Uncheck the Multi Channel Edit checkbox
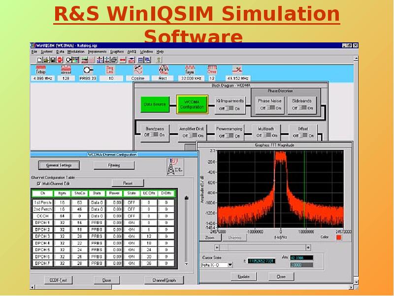The height and width of the screenshot is (296, 394). tap(38, 184)
